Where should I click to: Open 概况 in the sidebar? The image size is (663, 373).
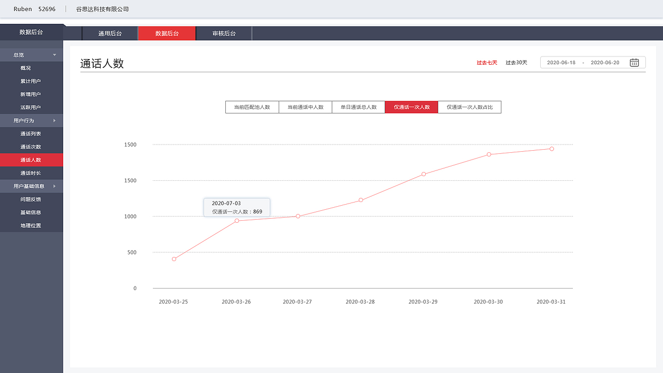pos(32,68)
